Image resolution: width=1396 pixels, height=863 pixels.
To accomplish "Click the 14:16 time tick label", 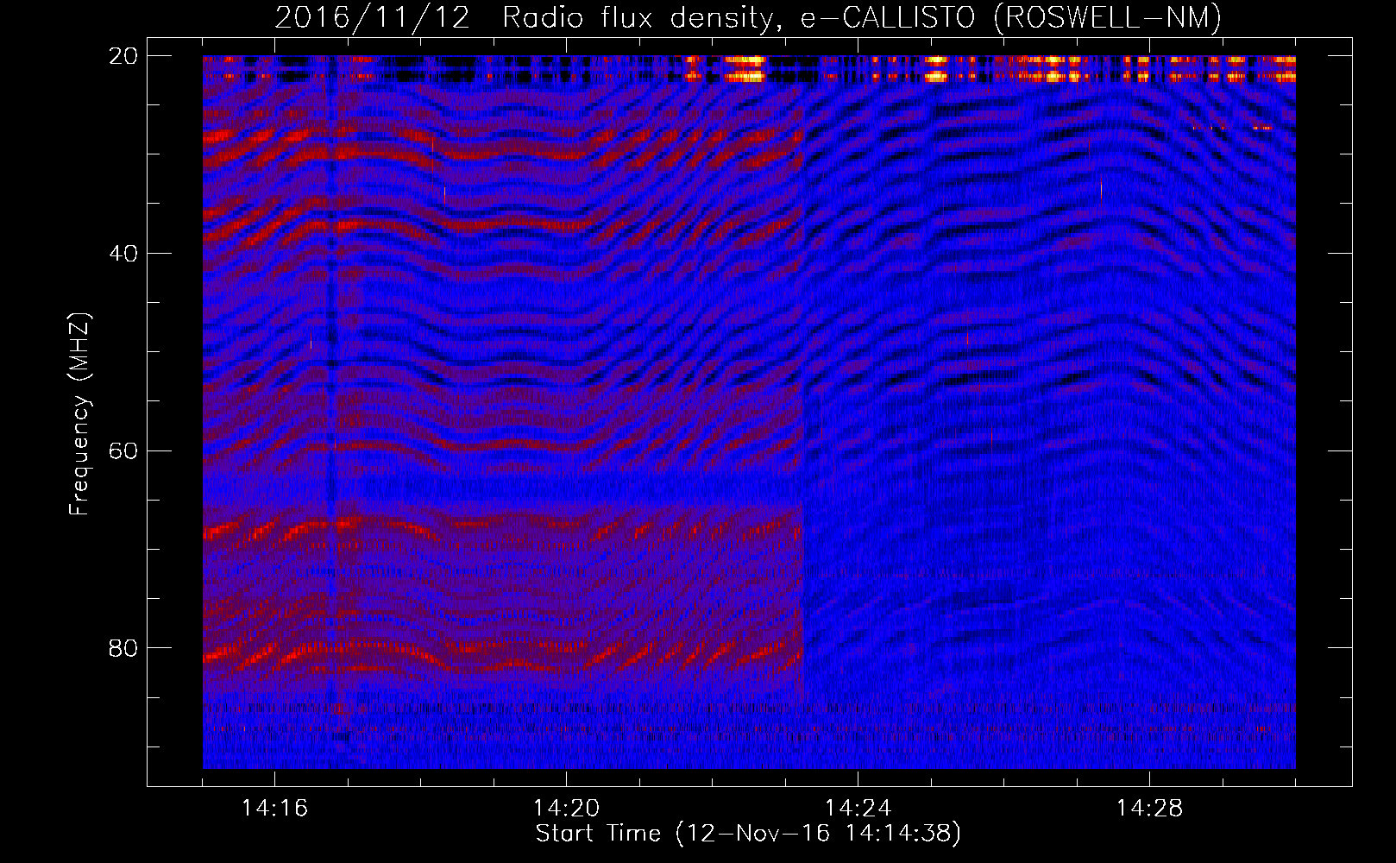I will [274, 809].
